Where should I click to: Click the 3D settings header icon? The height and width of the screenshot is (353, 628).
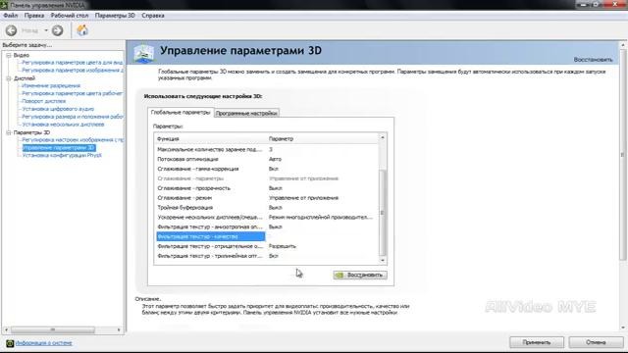[x=144, y=53]
